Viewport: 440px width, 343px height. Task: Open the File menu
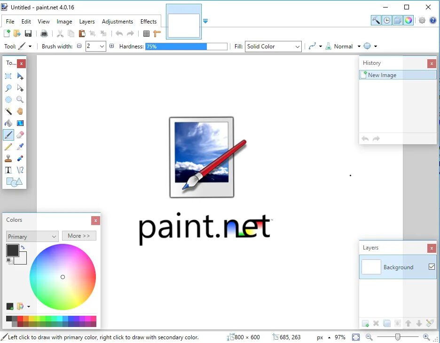point(10,22)
